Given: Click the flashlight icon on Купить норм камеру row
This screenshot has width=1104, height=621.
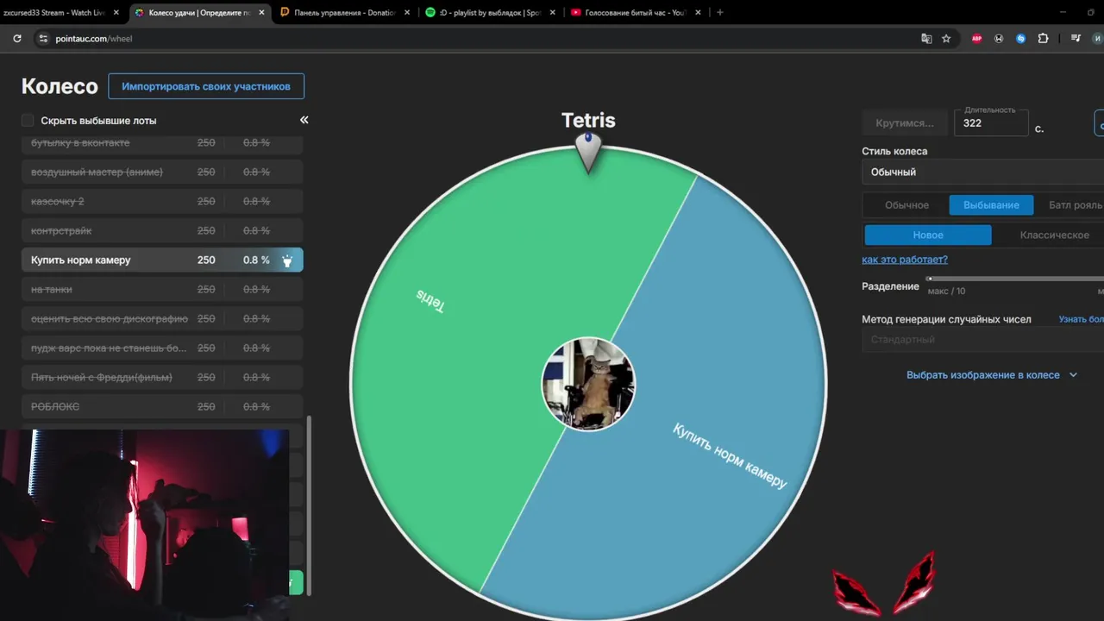Looking at the screenshot, I should tap(287, 260).
